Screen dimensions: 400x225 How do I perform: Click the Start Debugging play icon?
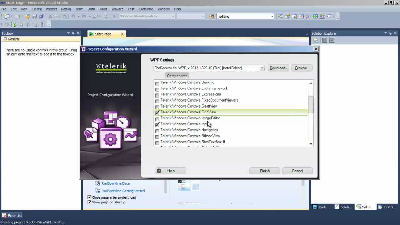point(114,16)
